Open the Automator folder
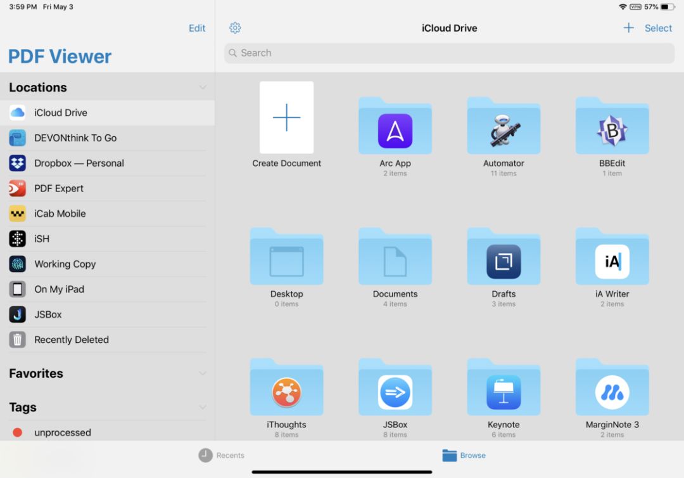Viewport: 684px width, 478px height. tap(503, 126)
